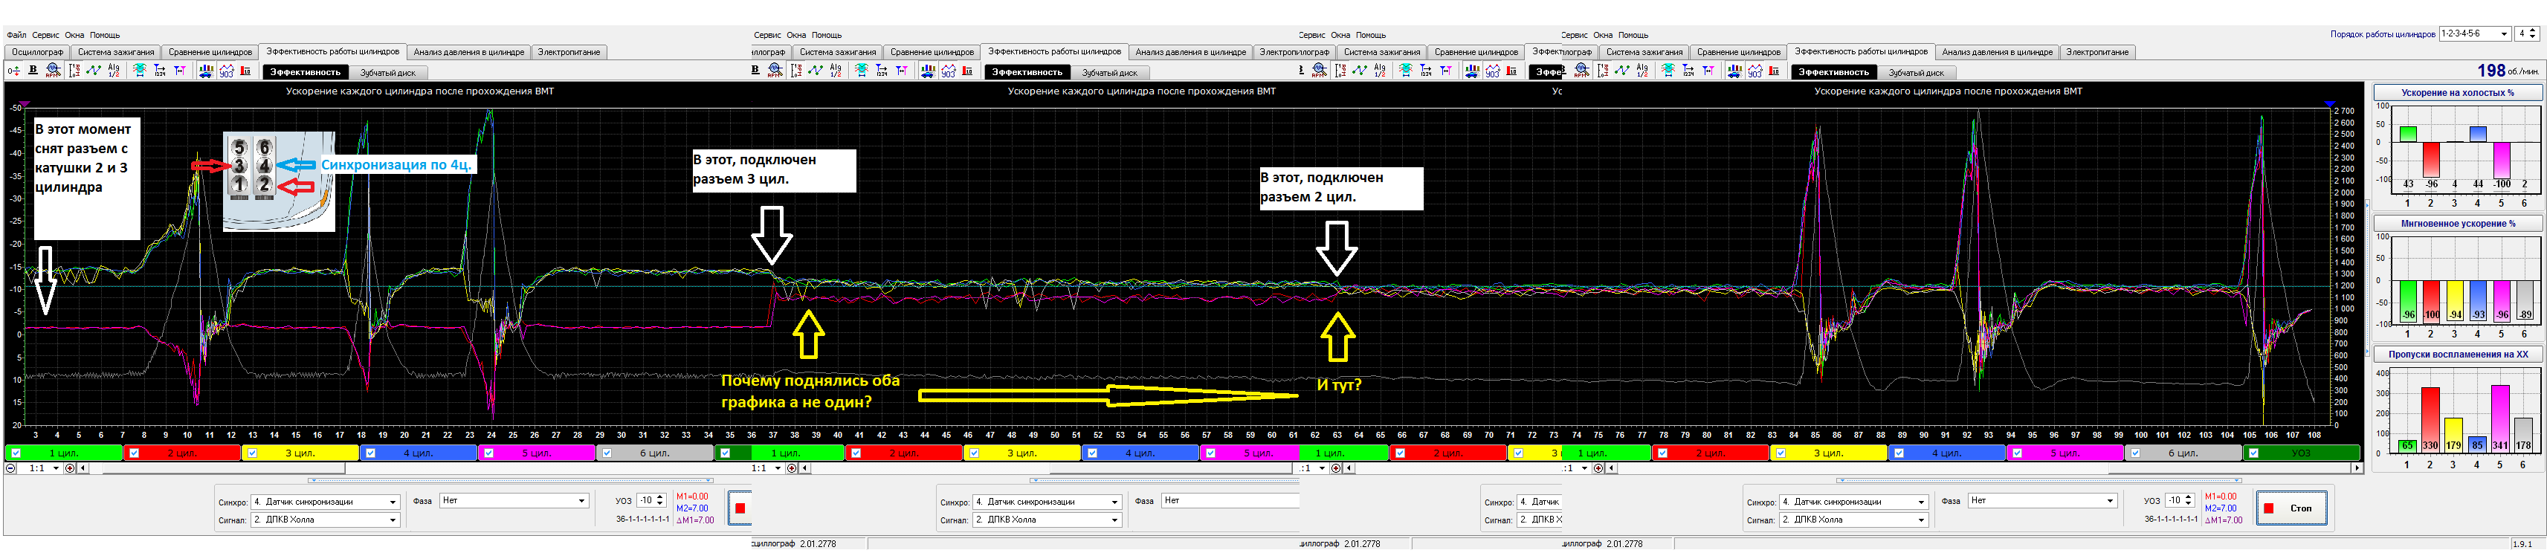Click the RPM magnifier icon in the toolbar below the Осциллограф tab
The width and height of the screenshot is (2547, 553).
click(54, 71)
